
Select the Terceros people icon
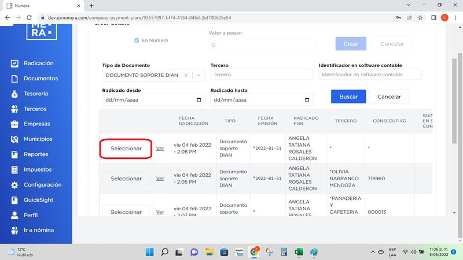[14, 109]
